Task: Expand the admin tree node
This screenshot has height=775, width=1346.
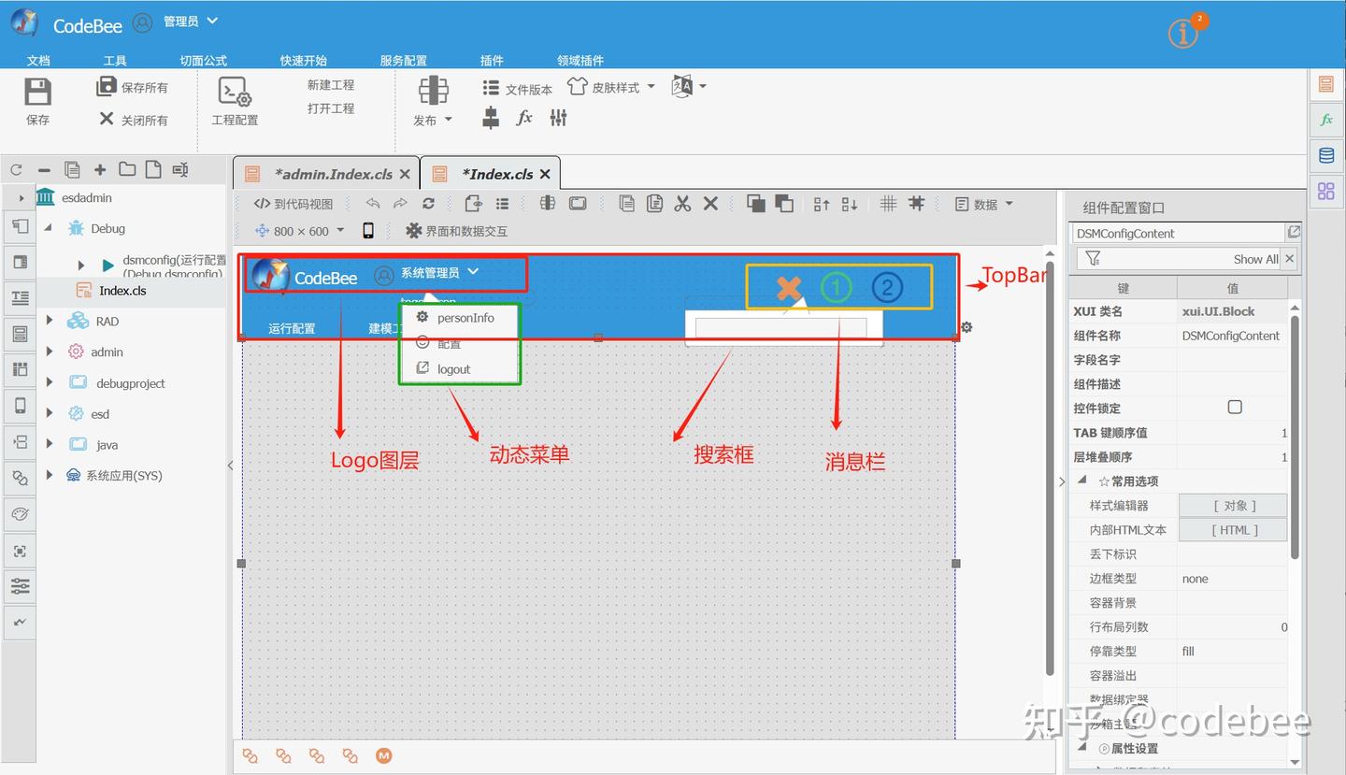Action: (50, 352)
